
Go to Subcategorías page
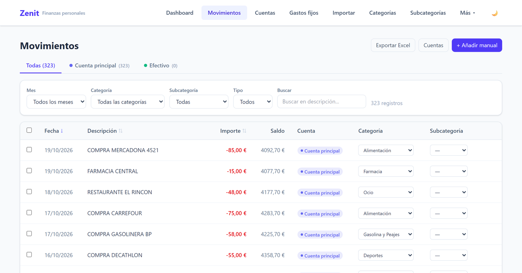pos(428,13)
